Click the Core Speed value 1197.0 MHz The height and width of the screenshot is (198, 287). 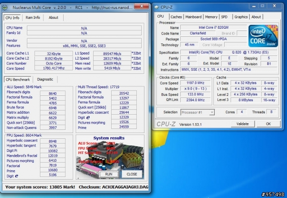196,83
